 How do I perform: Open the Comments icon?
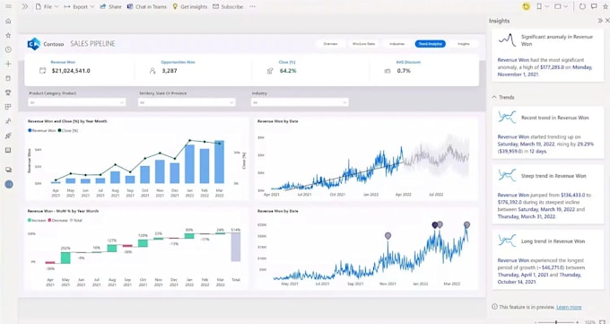click(x=594, y=6)
